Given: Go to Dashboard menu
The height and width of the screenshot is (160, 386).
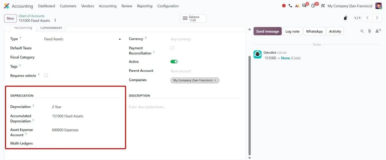Looking at the screenshot, I should [x=46, y=6].
